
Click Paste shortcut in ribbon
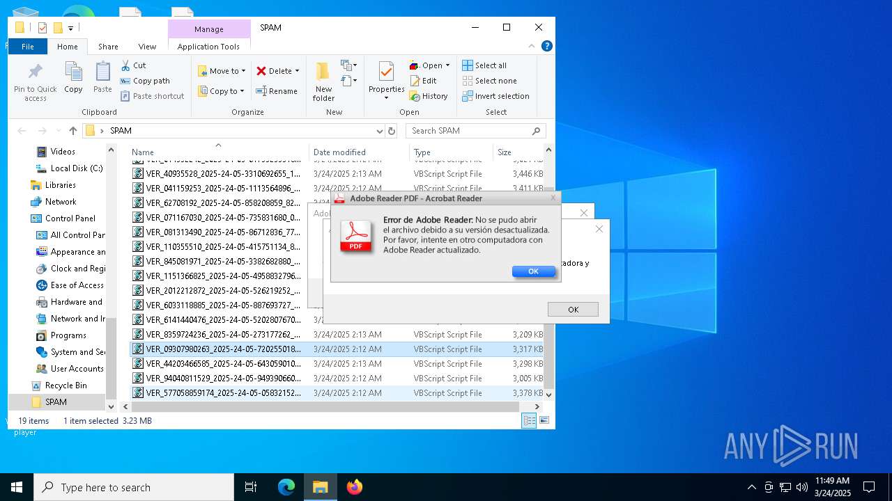click(x=153, y=96)
